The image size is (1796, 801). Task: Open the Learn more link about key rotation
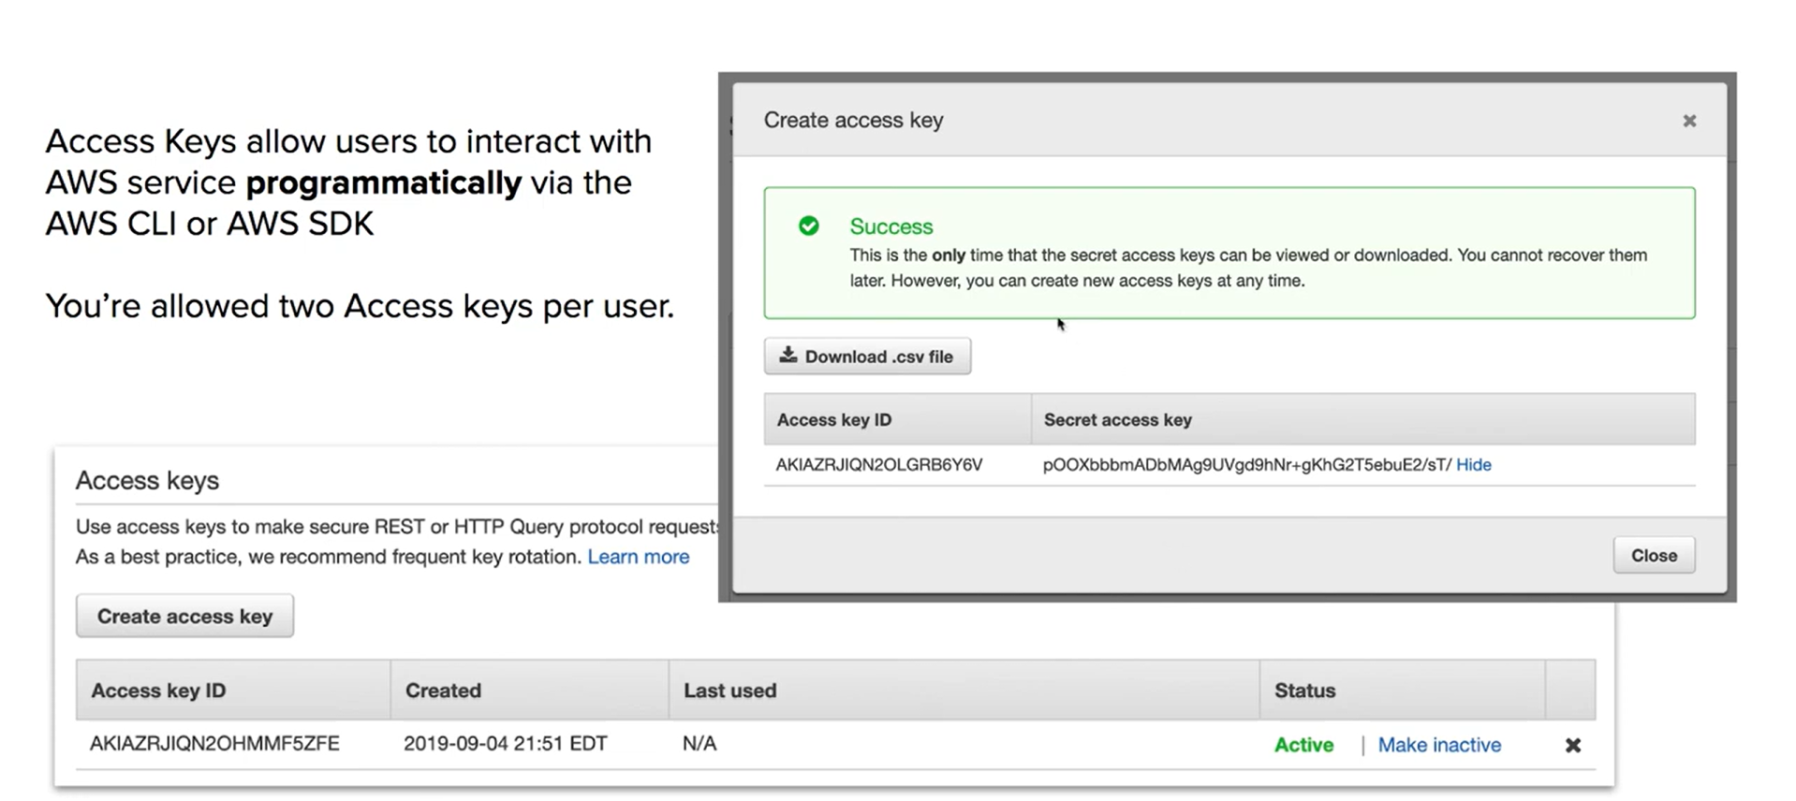(638, 557)
